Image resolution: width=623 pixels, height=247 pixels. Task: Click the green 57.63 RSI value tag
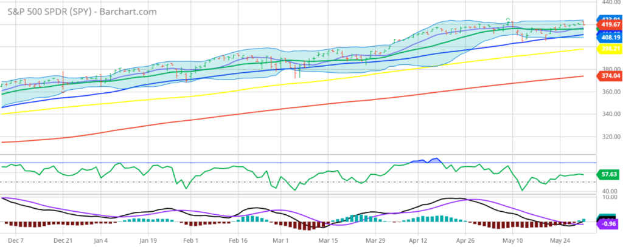point(609,174)
